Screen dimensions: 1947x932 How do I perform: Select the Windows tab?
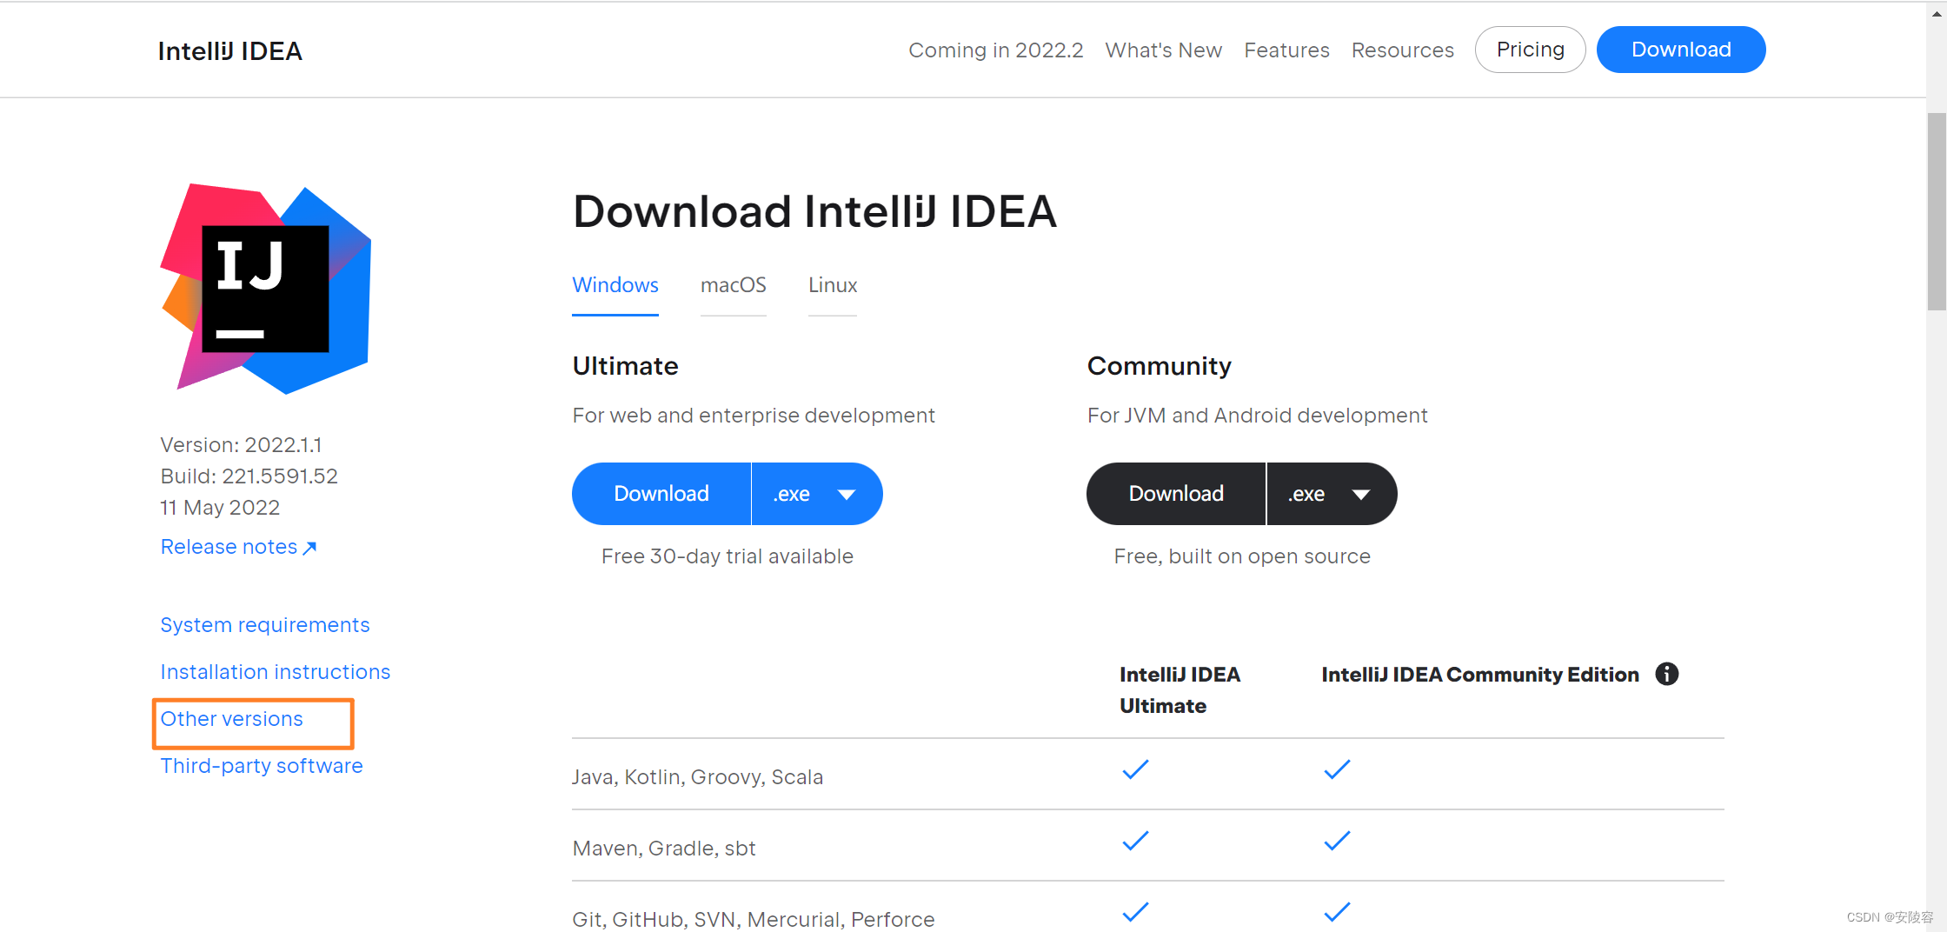[x=615, y=285]
